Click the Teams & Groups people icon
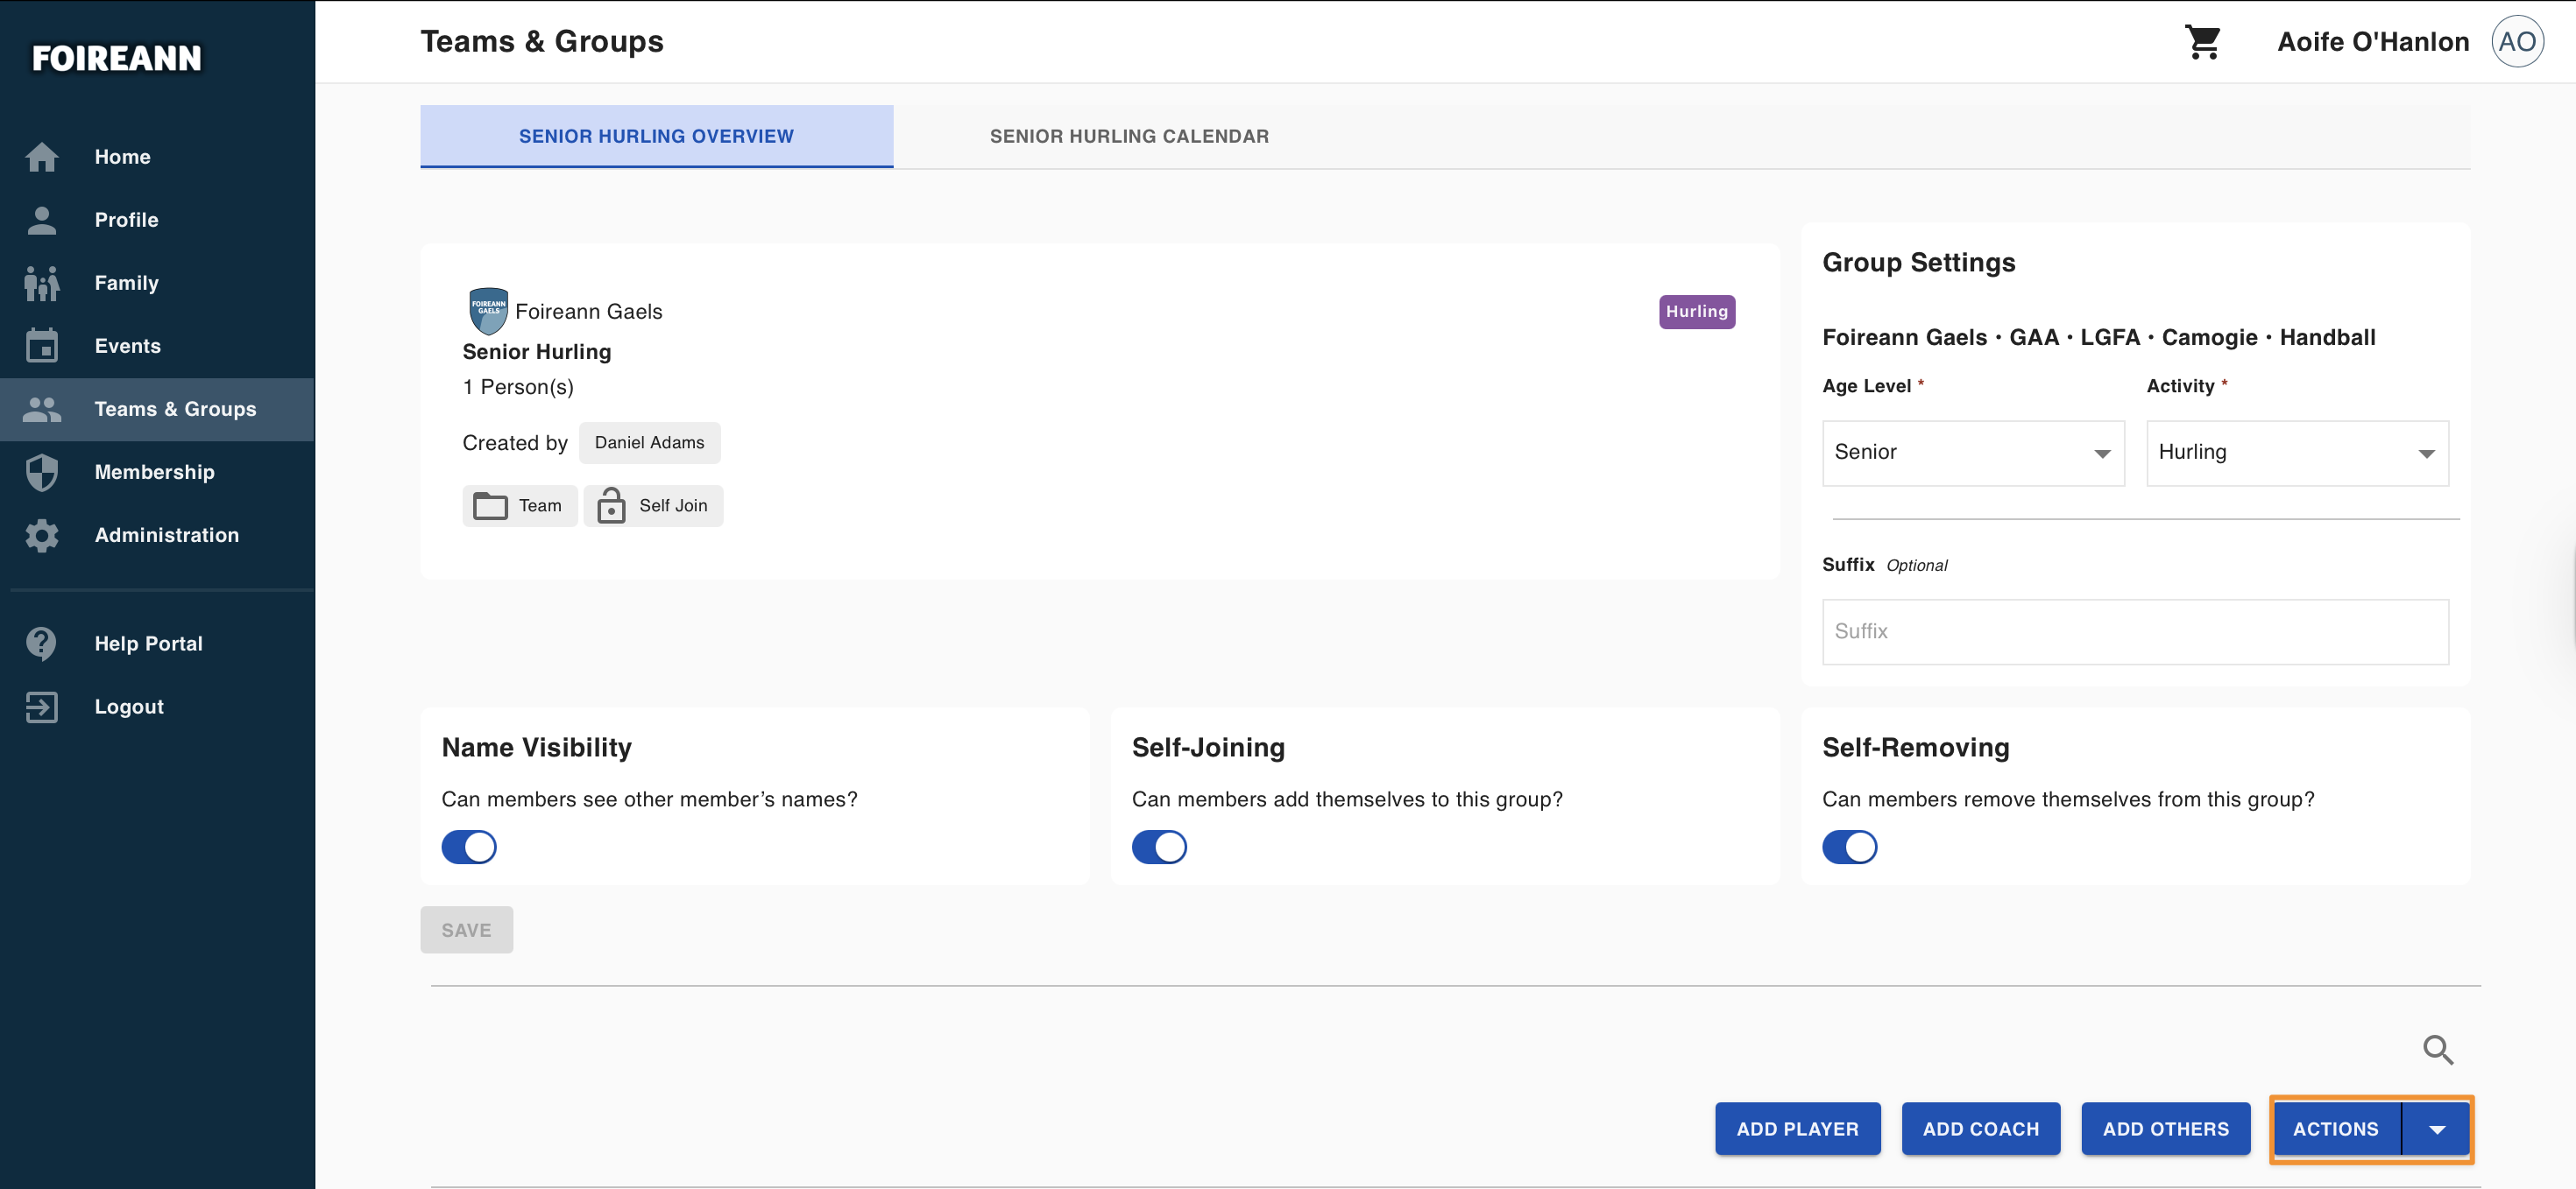The height and width of the screenshot is (1189, 2576). (42, 409)
